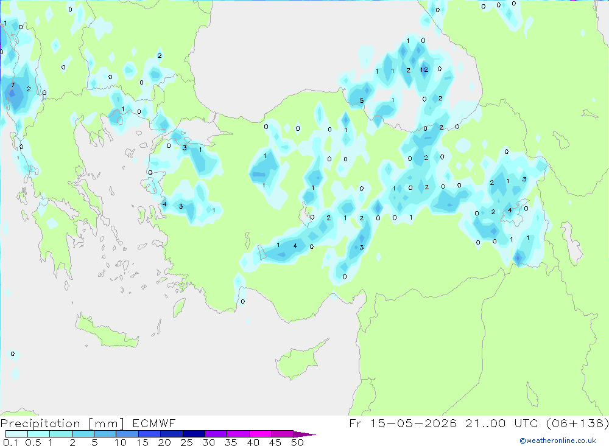Click the '40' legend scale label

253,442
